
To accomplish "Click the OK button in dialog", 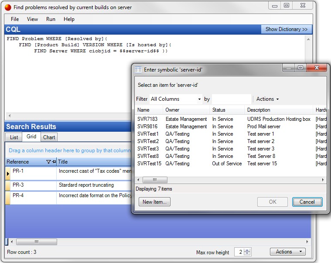I will click(272, 202).
